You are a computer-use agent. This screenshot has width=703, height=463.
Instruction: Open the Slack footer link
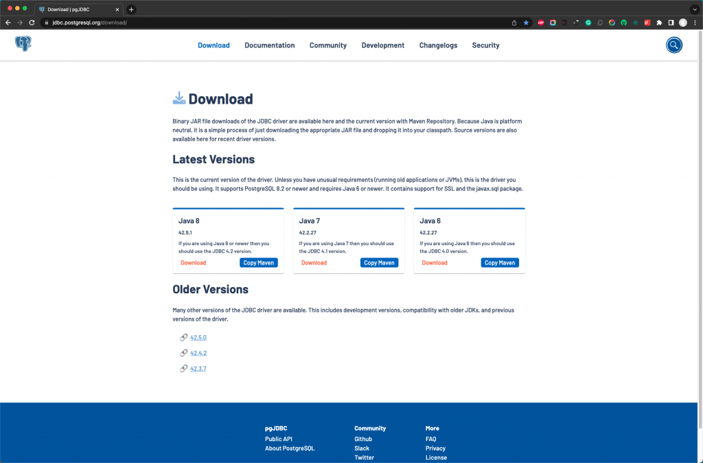click(362, 449)
